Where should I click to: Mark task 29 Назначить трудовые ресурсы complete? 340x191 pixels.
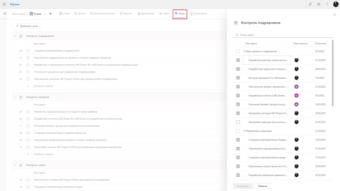pos(28,112)
